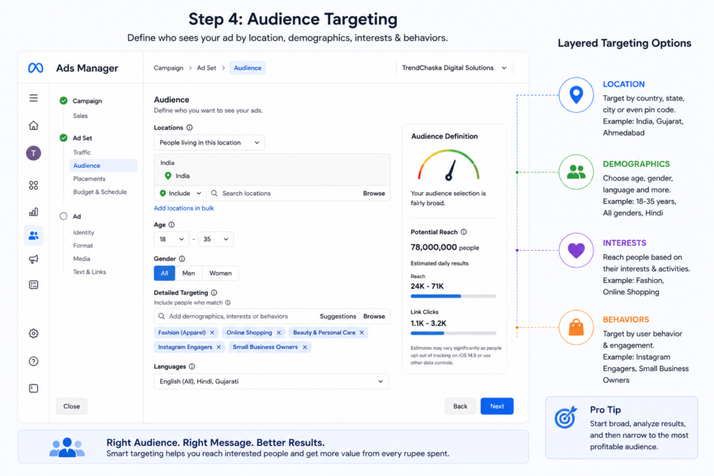The image size is (714, 476).
Task: Click the Behaviors shopping bag circle icon
Action: pos(577,327)
